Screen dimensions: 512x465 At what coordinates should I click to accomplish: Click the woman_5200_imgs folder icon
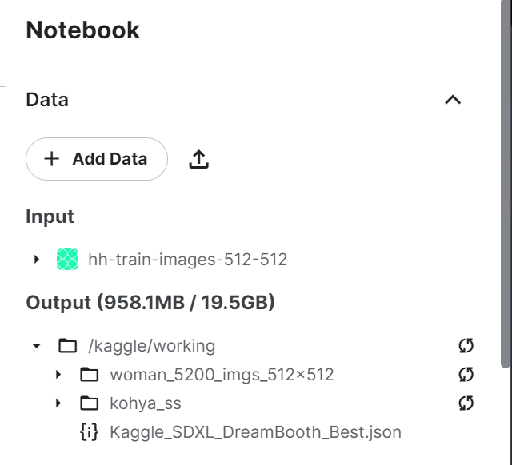89,375
